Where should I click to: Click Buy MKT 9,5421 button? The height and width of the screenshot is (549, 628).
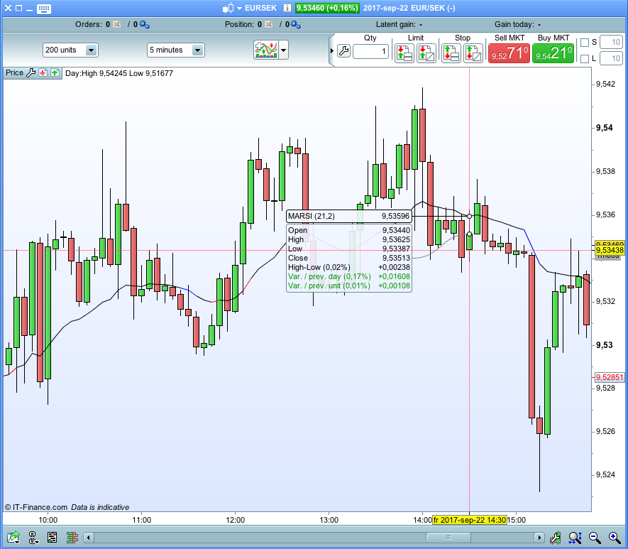[553, 53]
